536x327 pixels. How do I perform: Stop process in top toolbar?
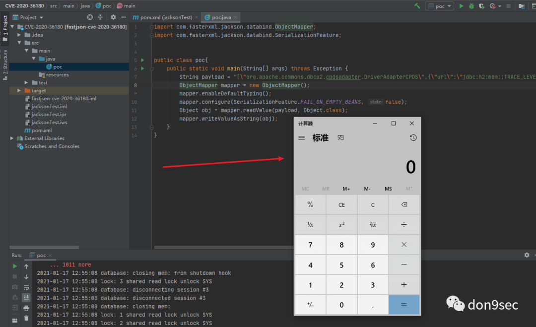[509, 6]
